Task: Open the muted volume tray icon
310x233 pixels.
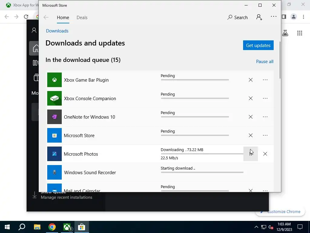Action: (x=271, y=227)
